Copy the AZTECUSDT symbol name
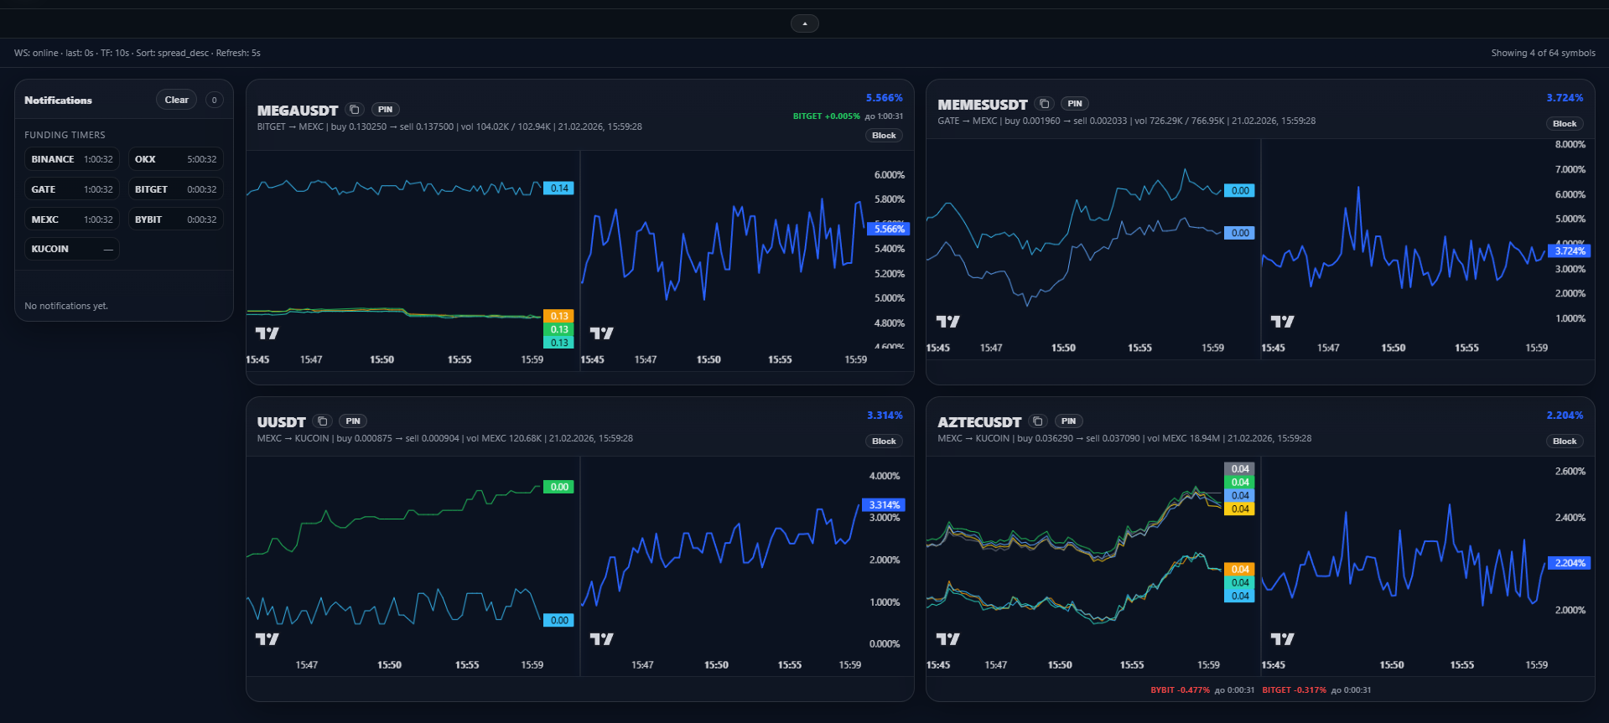This screenshot has width=1609, height=723. [x=1038, y=421]
